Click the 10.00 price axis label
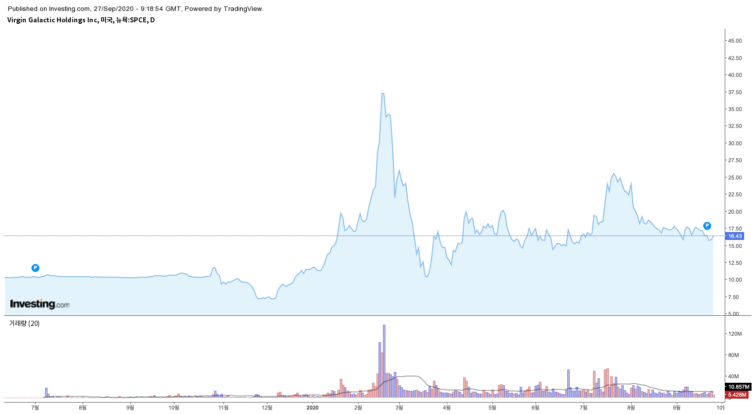The image size is (755, 414). [x=735, y=280]
